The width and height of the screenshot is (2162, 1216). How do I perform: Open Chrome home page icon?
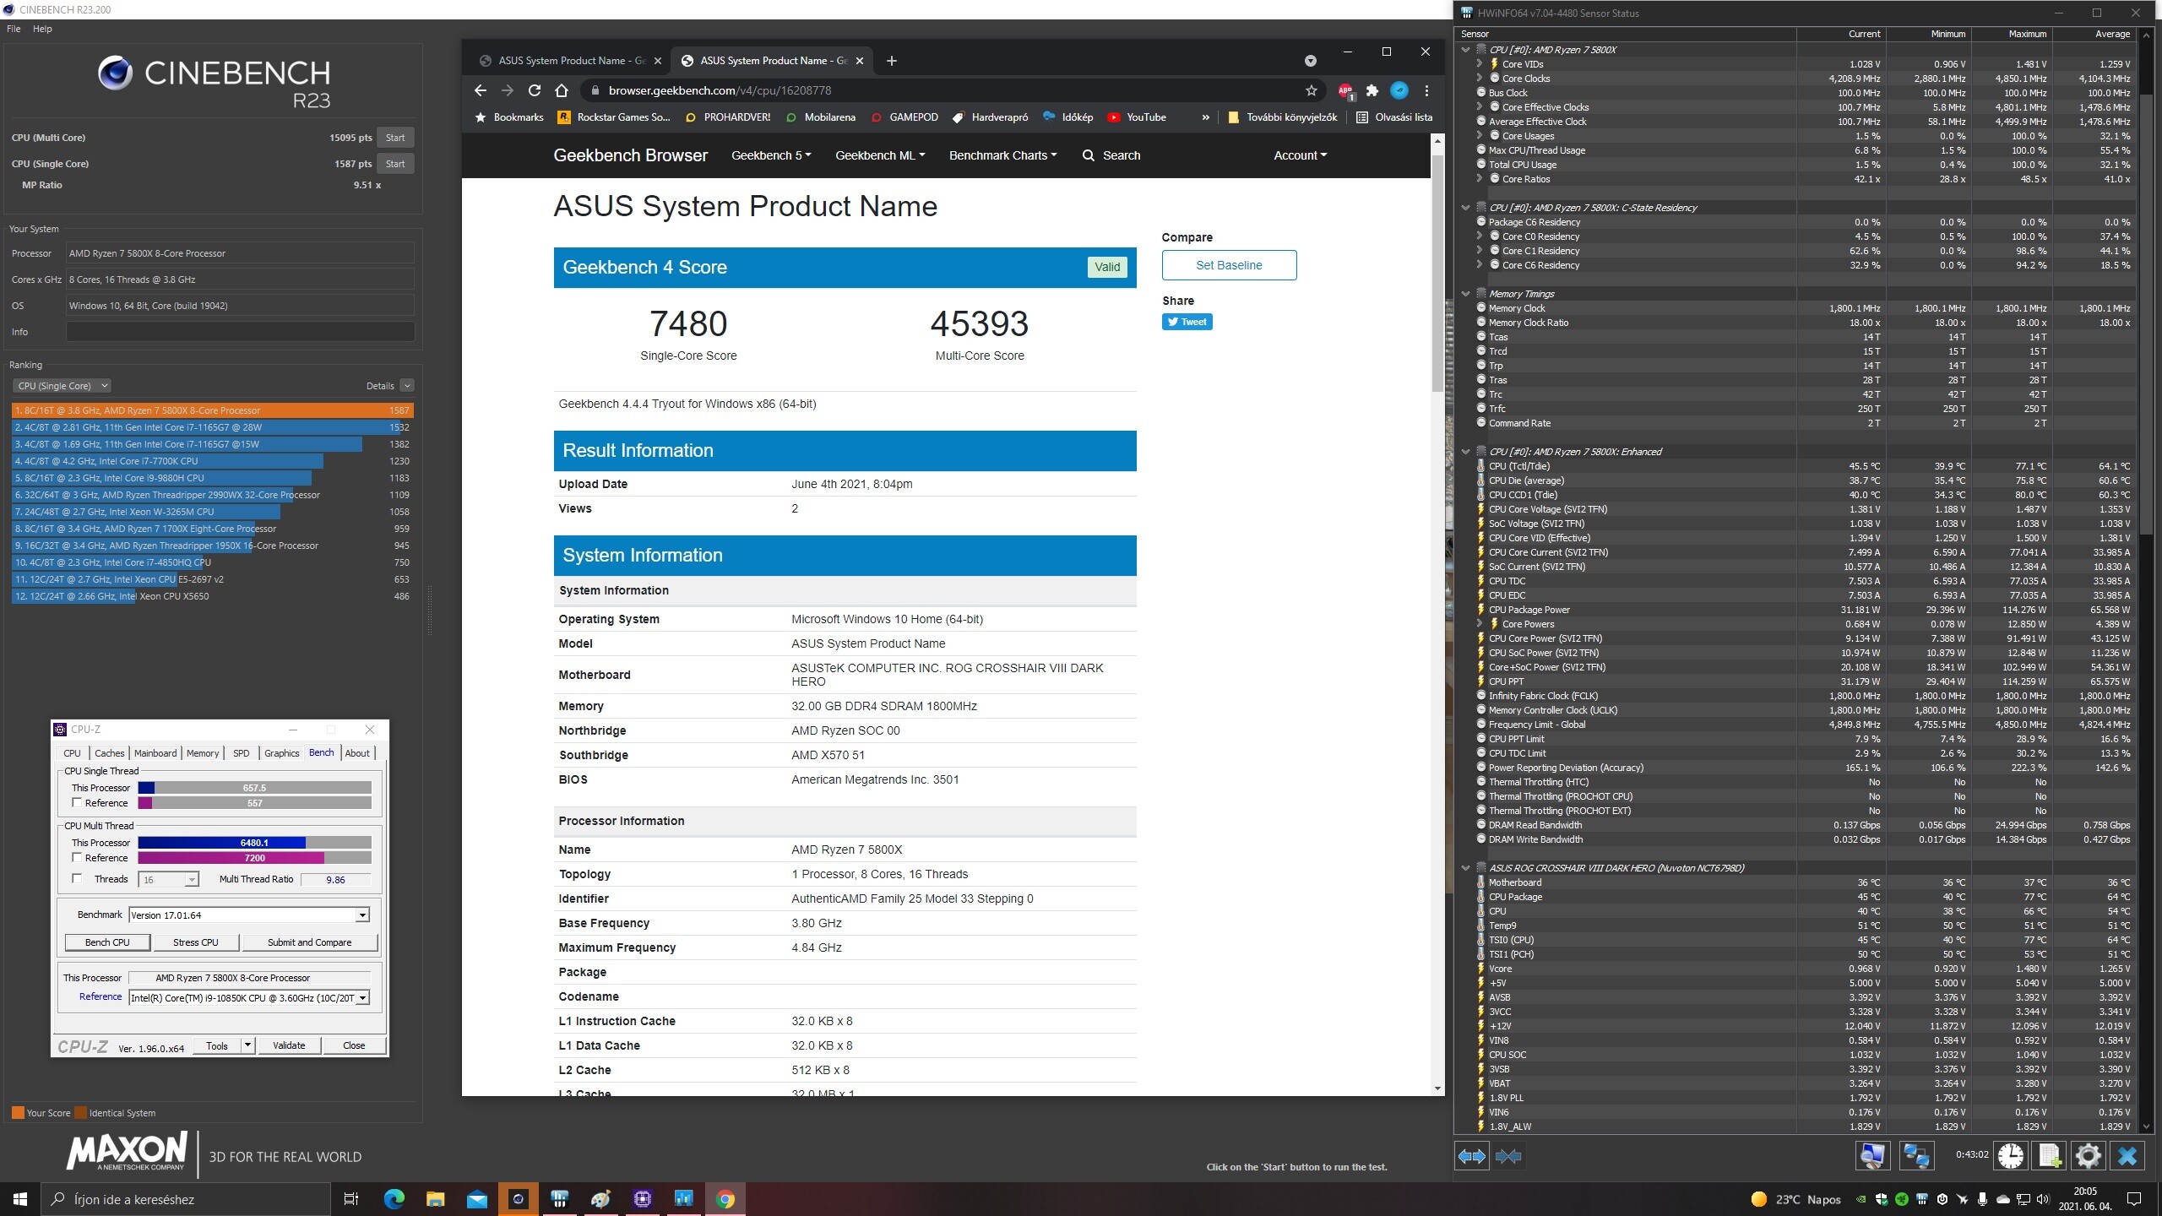coord(562,90)
